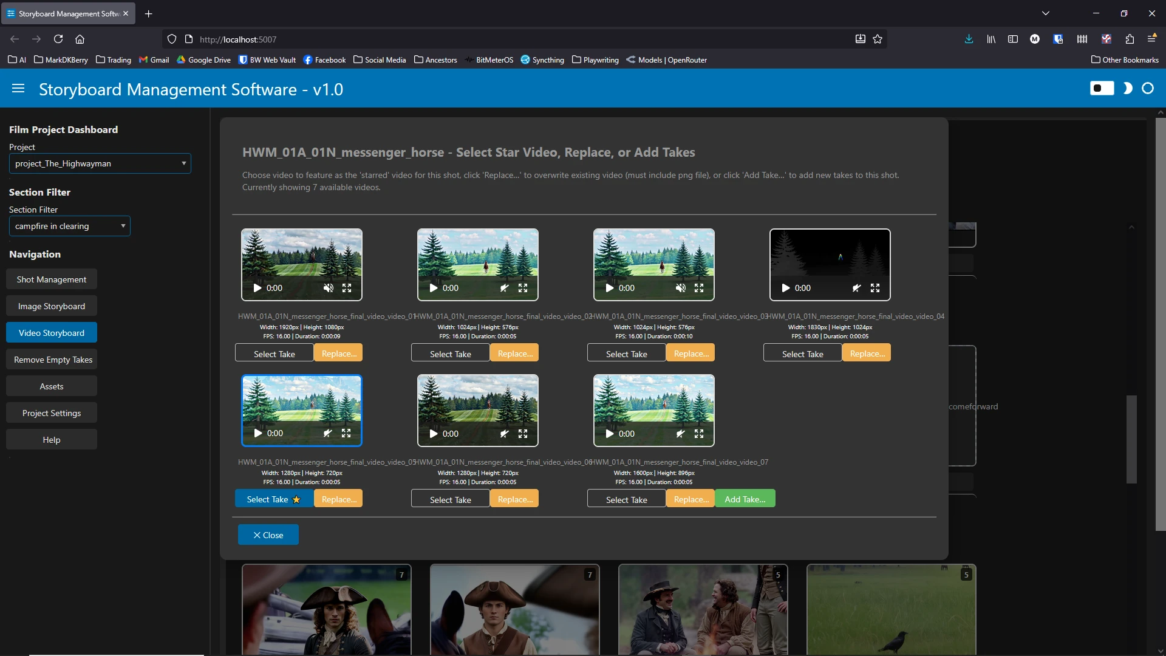This screenshot has height=656, width=1166.
Task: Click the dark mode moon icon in header
Action: click(x=1127, y=89)
